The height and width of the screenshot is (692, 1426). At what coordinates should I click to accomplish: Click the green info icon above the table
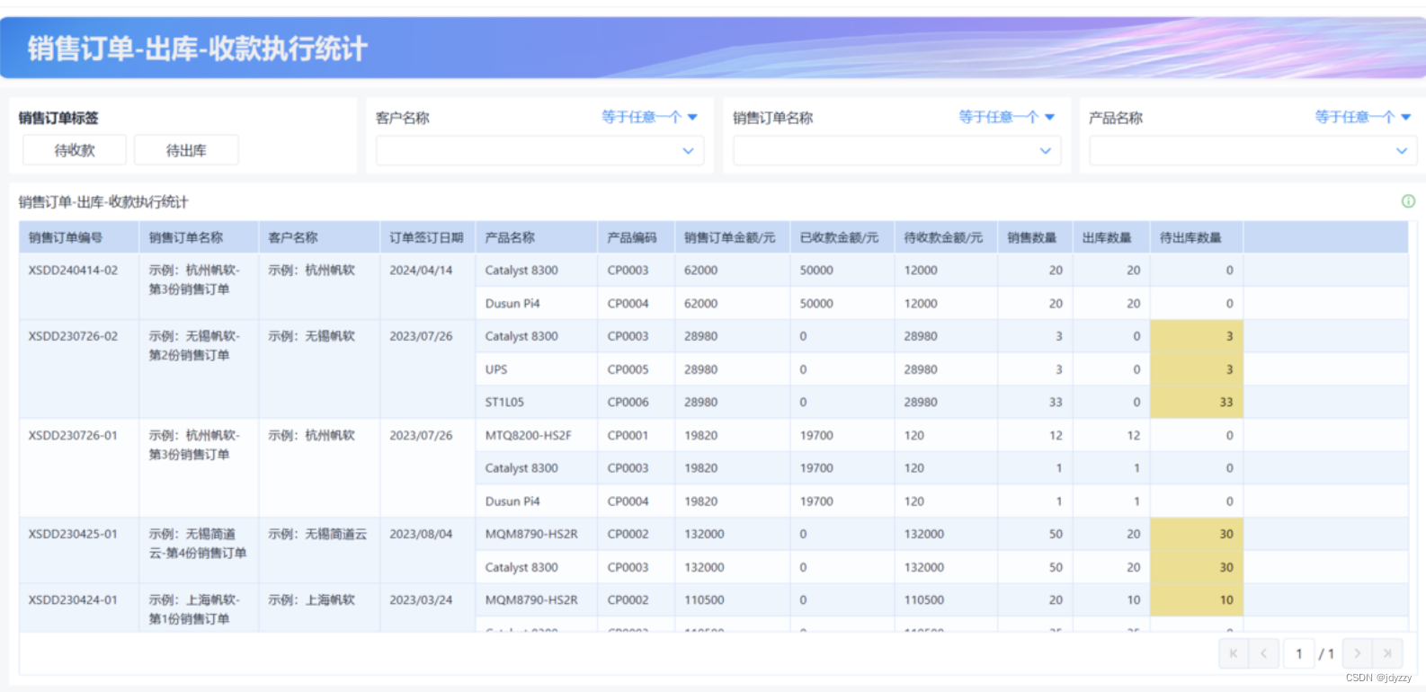[x=1408, y=201]
